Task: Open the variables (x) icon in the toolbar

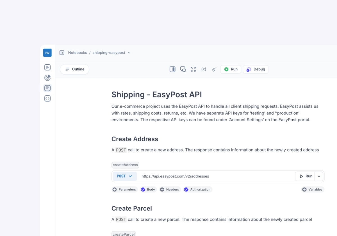Action: tap(204, 69)
